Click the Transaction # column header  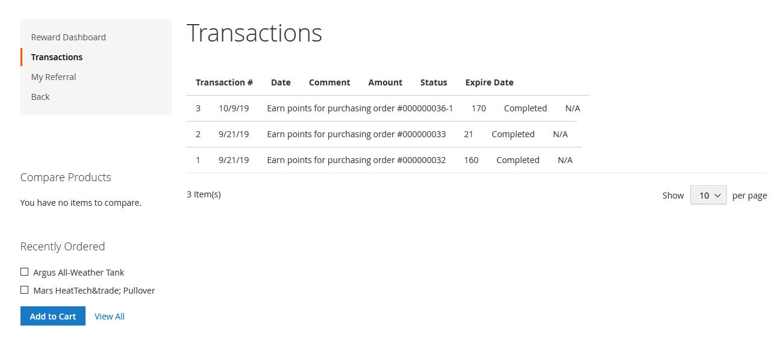pos(224,82)
